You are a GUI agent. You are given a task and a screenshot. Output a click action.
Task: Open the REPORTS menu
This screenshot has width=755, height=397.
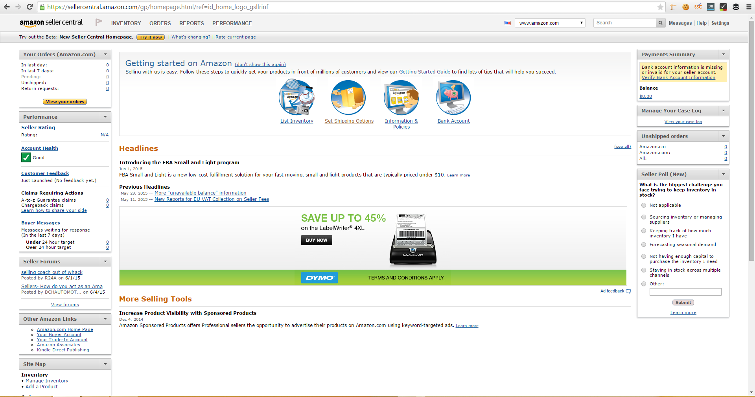(x=192, y=23)
